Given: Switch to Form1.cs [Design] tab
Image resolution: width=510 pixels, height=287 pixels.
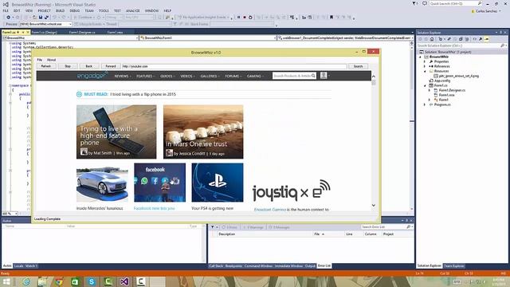Looking at the screenshot, I should (x=45, y=32).
